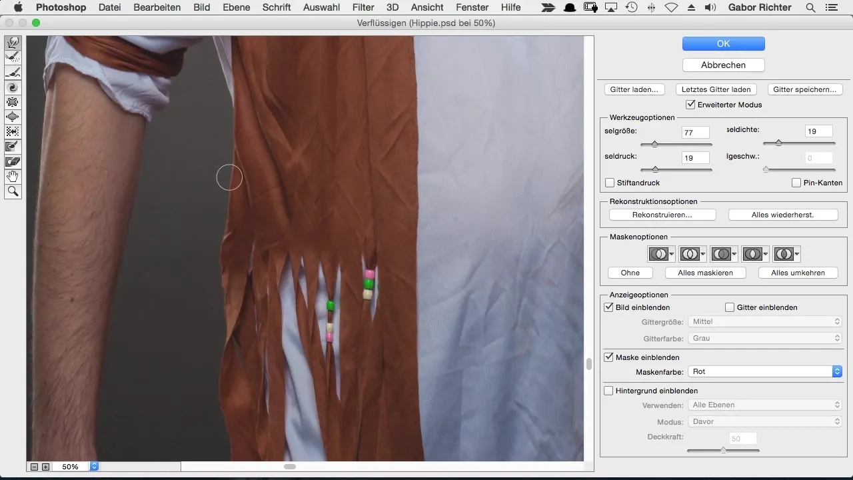This screenshot has width=853, height=480.
Task: Enable Hintergrund einblenden checkbox
Action: click(x=608, y=391)
